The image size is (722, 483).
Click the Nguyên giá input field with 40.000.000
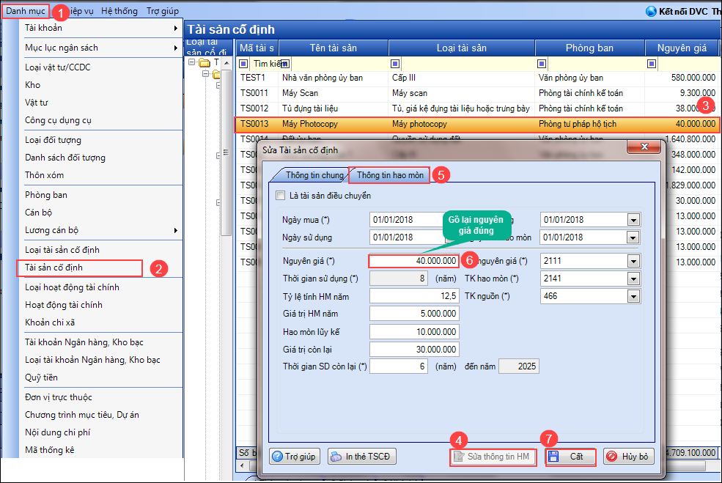[x=414, y=261]
